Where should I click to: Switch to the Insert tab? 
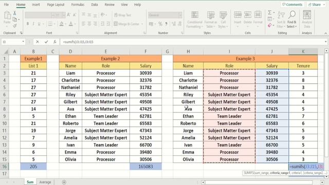click(36, 5)
